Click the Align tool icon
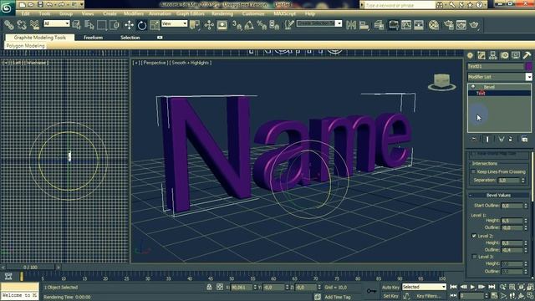 (364, 25)
